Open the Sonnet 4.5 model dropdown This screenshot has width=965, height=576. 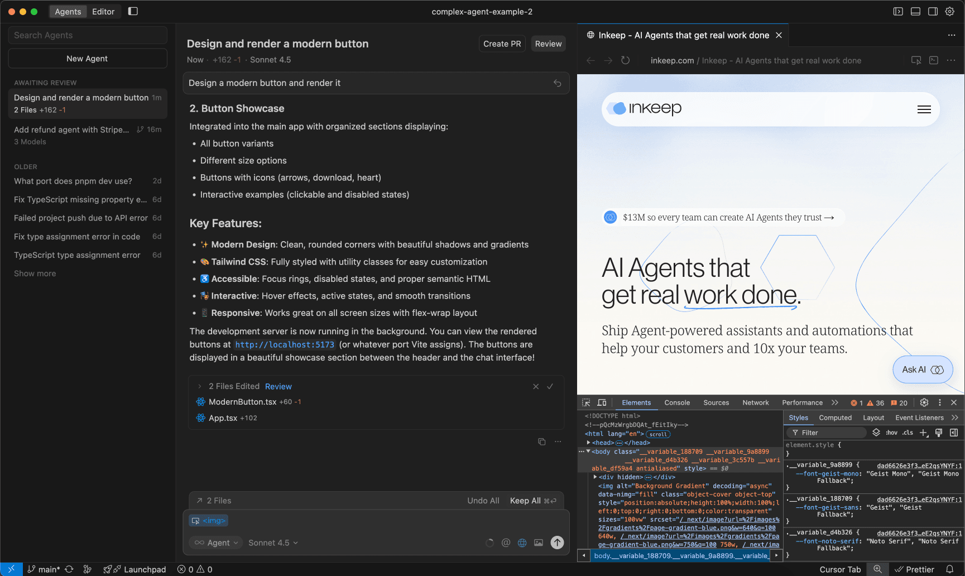pyautogui.click(x=273, y=542)
